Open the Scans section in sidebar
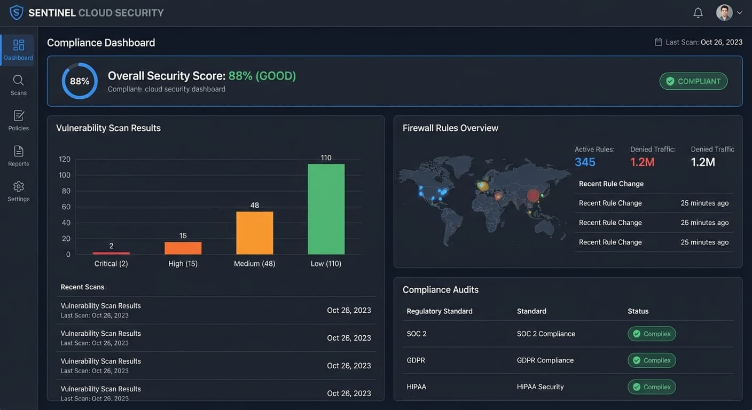 [x=18, y=85]
